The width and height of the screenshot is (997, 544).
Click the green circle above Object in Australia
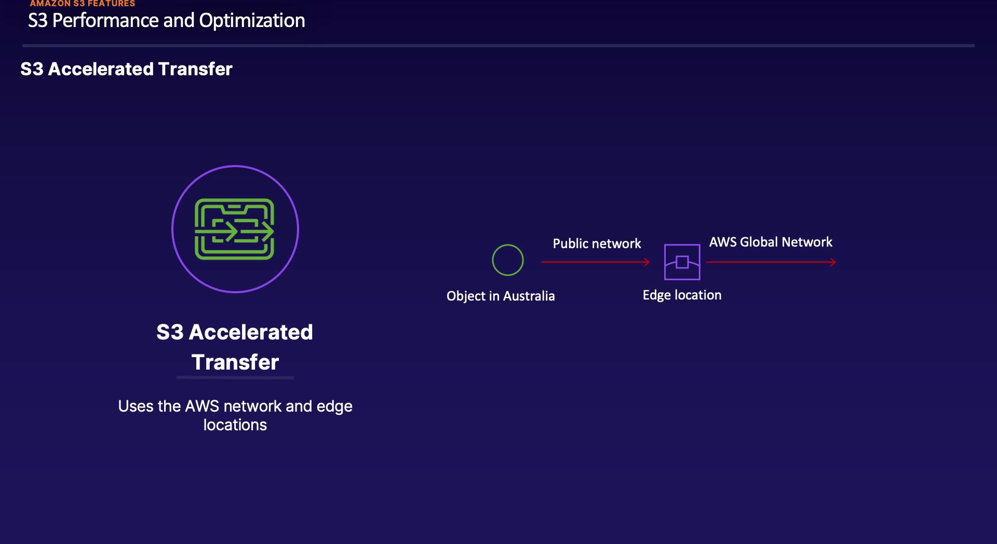coord(507,260)
